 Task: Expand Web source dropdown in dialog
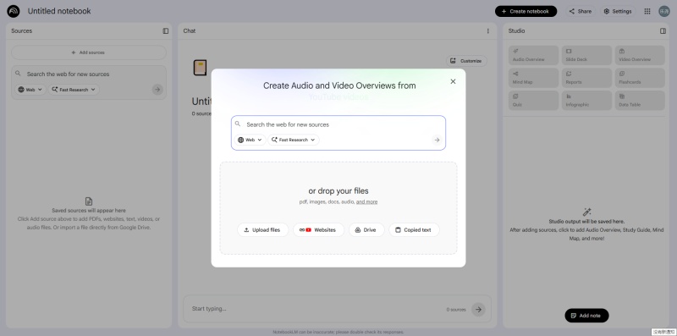(x=250, y=140)
